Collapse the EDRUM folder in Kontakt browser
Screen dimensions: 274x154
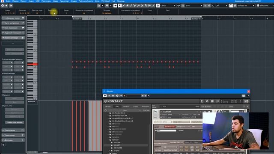click(108, 140)
